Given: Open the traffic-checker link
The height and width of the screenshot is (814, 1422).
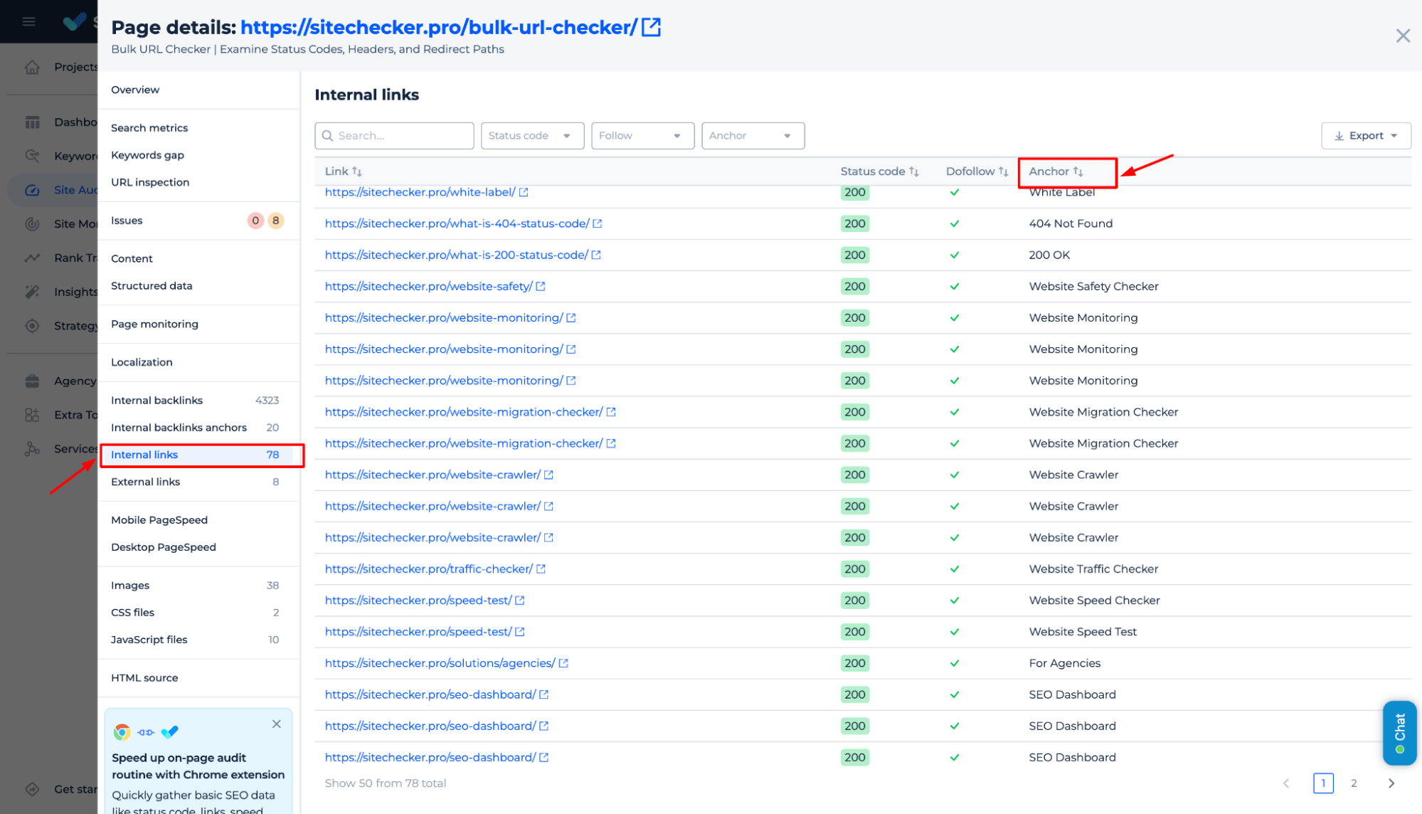Looking at the screenshot, I should coord(428,569).
